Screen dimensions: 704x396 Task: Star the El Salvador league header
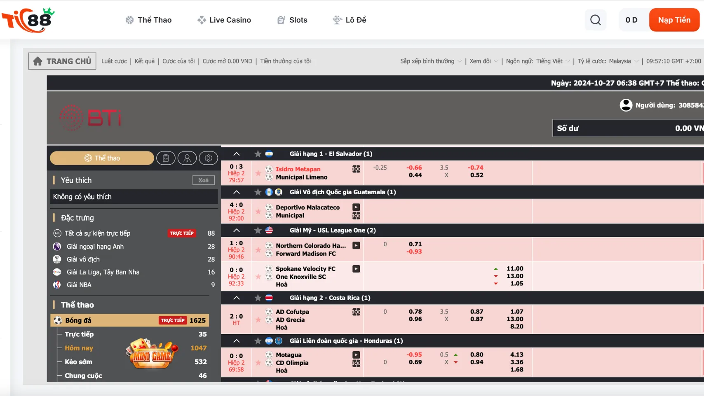click(258, 154)
